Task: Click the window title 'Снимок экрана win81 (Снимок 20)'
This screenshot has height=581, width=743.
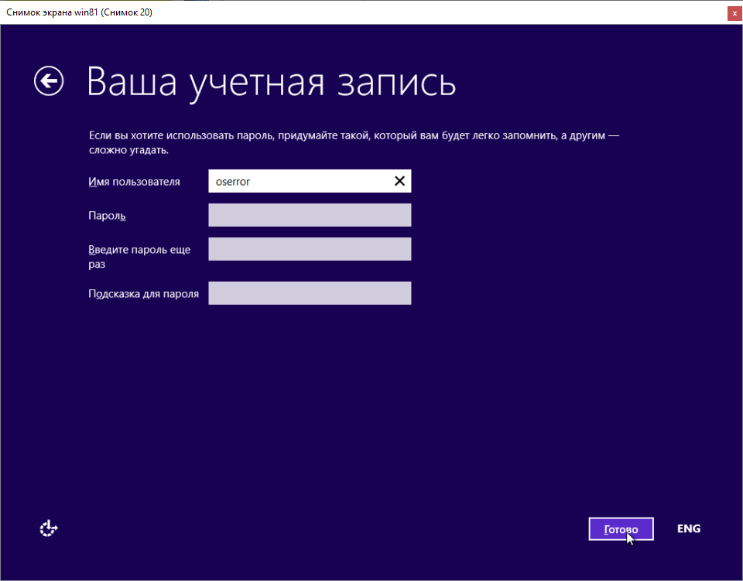Action: pos(79,12)
